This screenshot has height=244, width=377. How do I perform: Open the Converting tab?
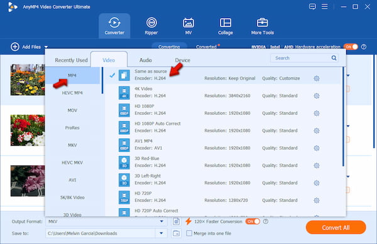coord(169,47)
